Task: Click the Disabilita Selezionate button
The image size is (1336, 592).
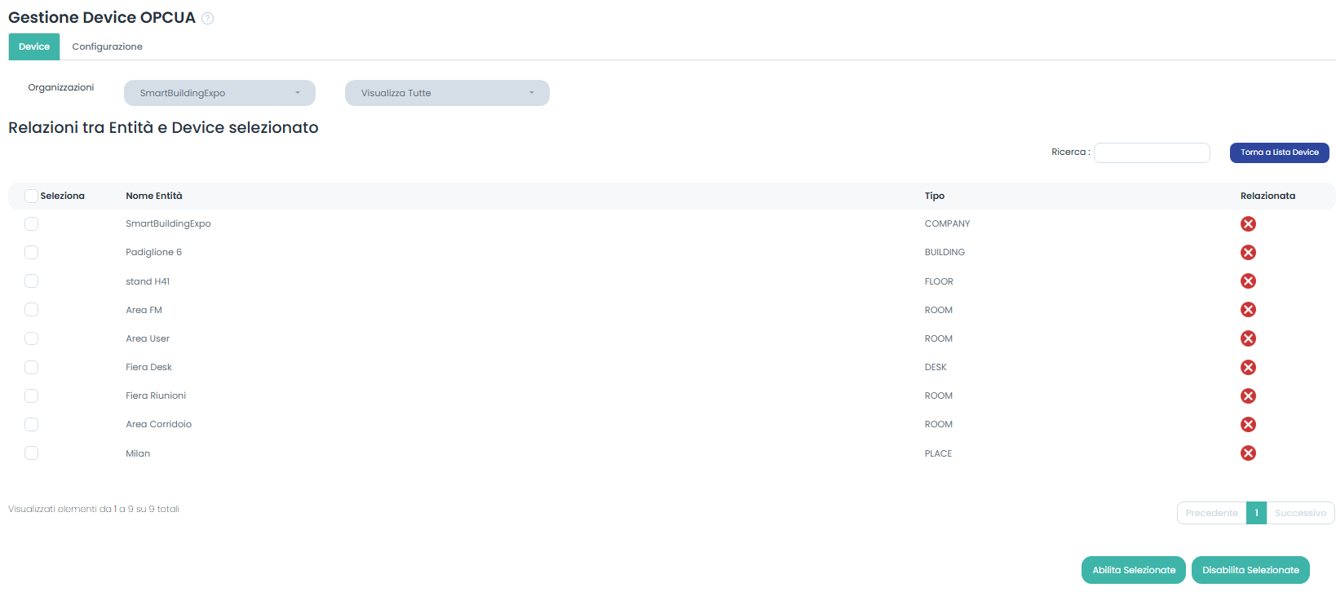Action: [1250, 570]
